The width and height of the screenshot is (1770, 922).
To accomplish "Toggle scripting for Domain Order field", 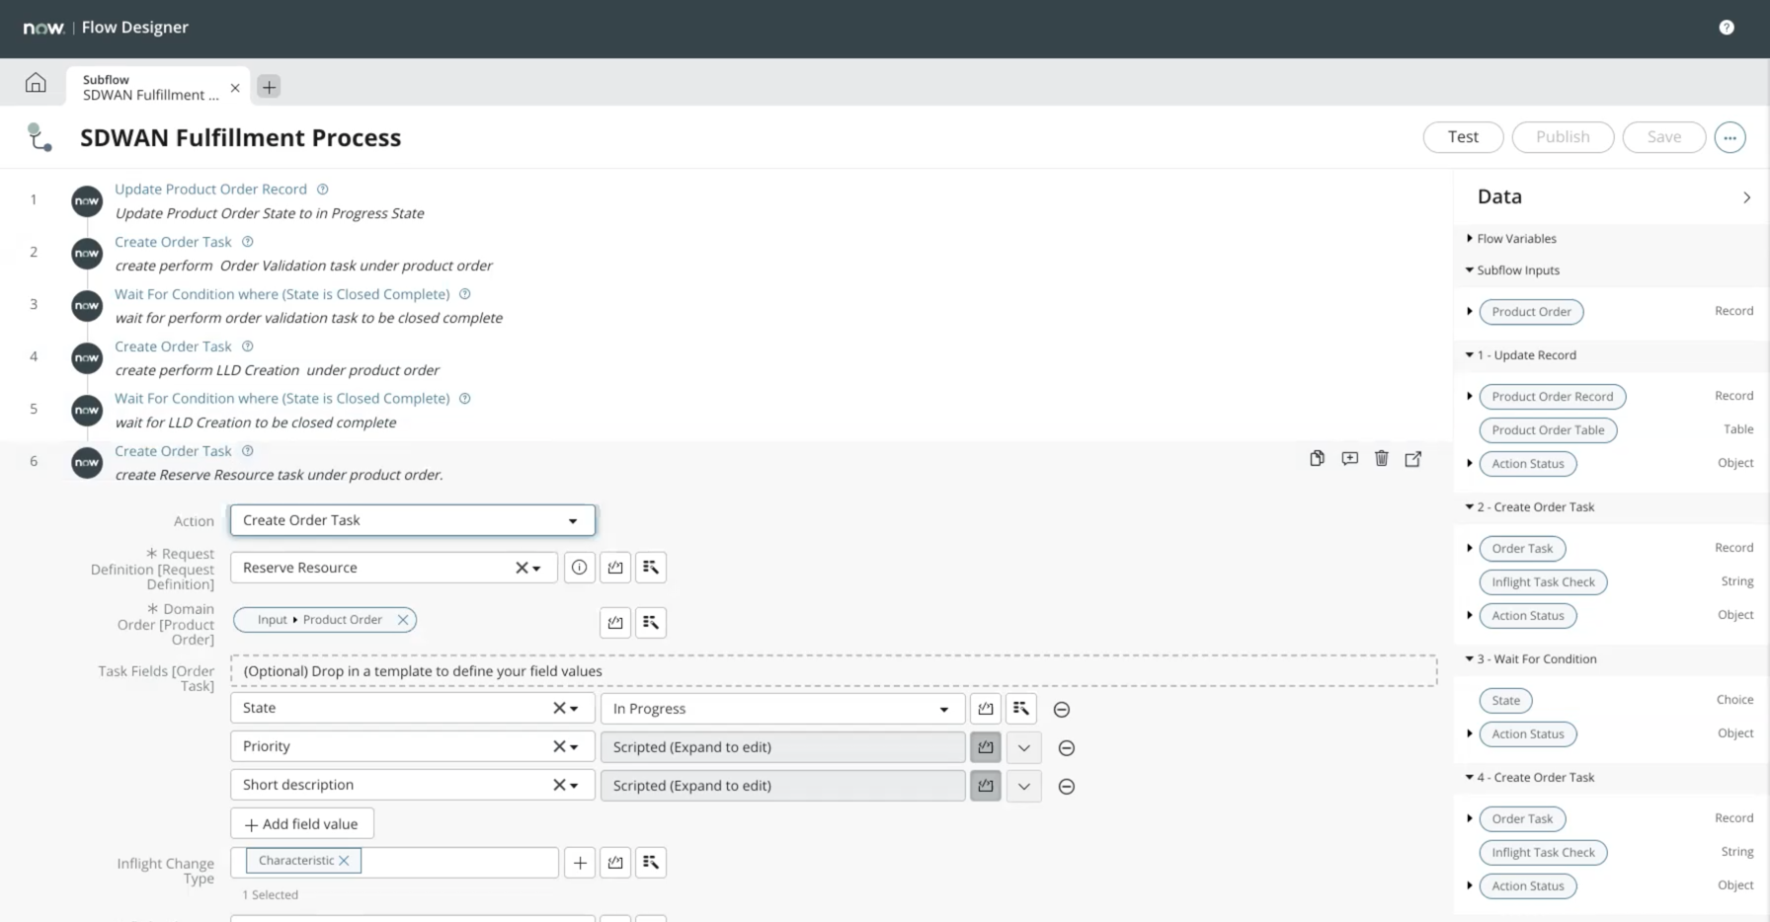I will 615,623.
